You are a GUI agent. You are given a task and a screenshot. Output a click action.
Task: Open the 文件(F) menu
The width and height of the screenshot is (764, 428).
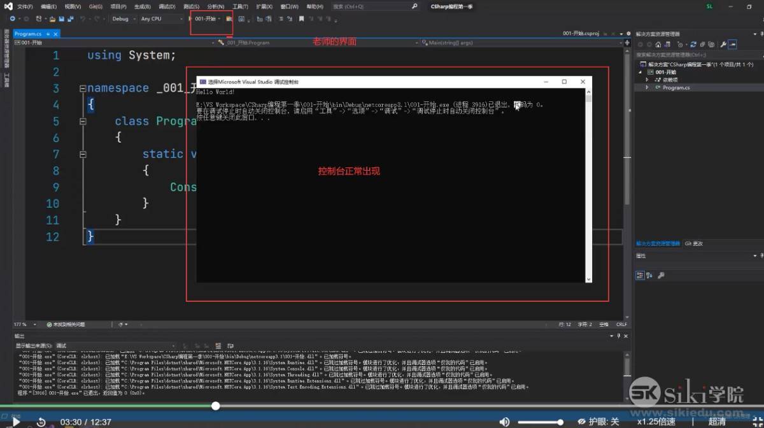25,6
